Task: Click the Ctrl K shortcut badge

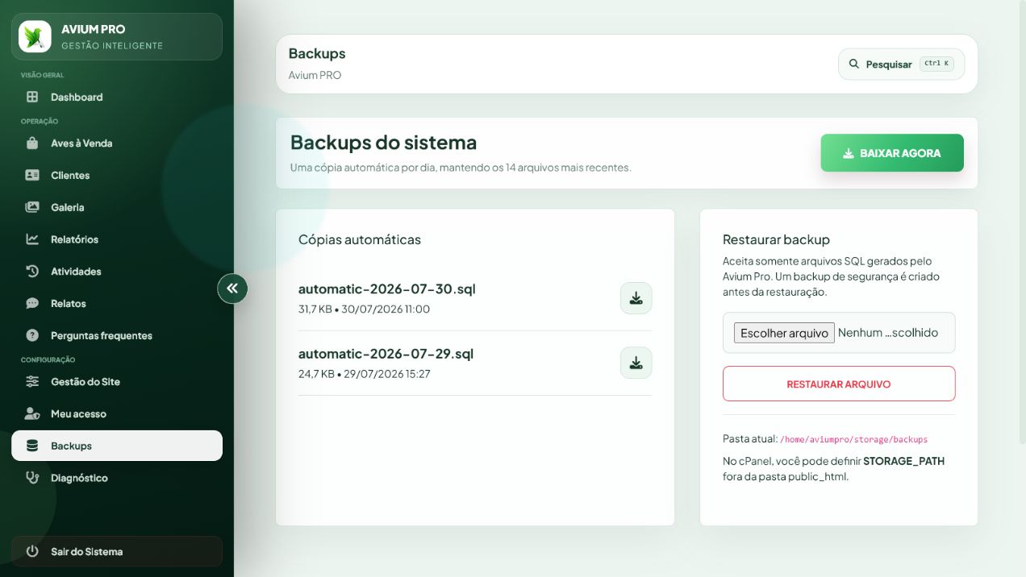Action: tap(936, 64)
